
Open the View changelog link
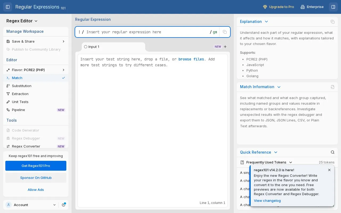pyautogui.click(x=267, y=200)
